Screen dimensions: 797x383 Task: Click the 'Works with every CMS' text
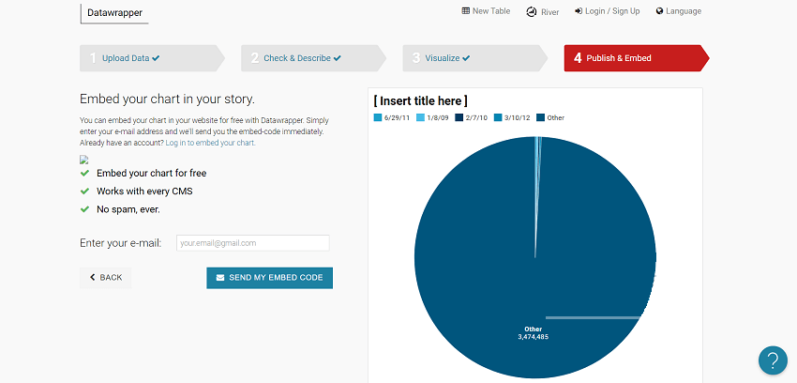click(x=144, y=191)
